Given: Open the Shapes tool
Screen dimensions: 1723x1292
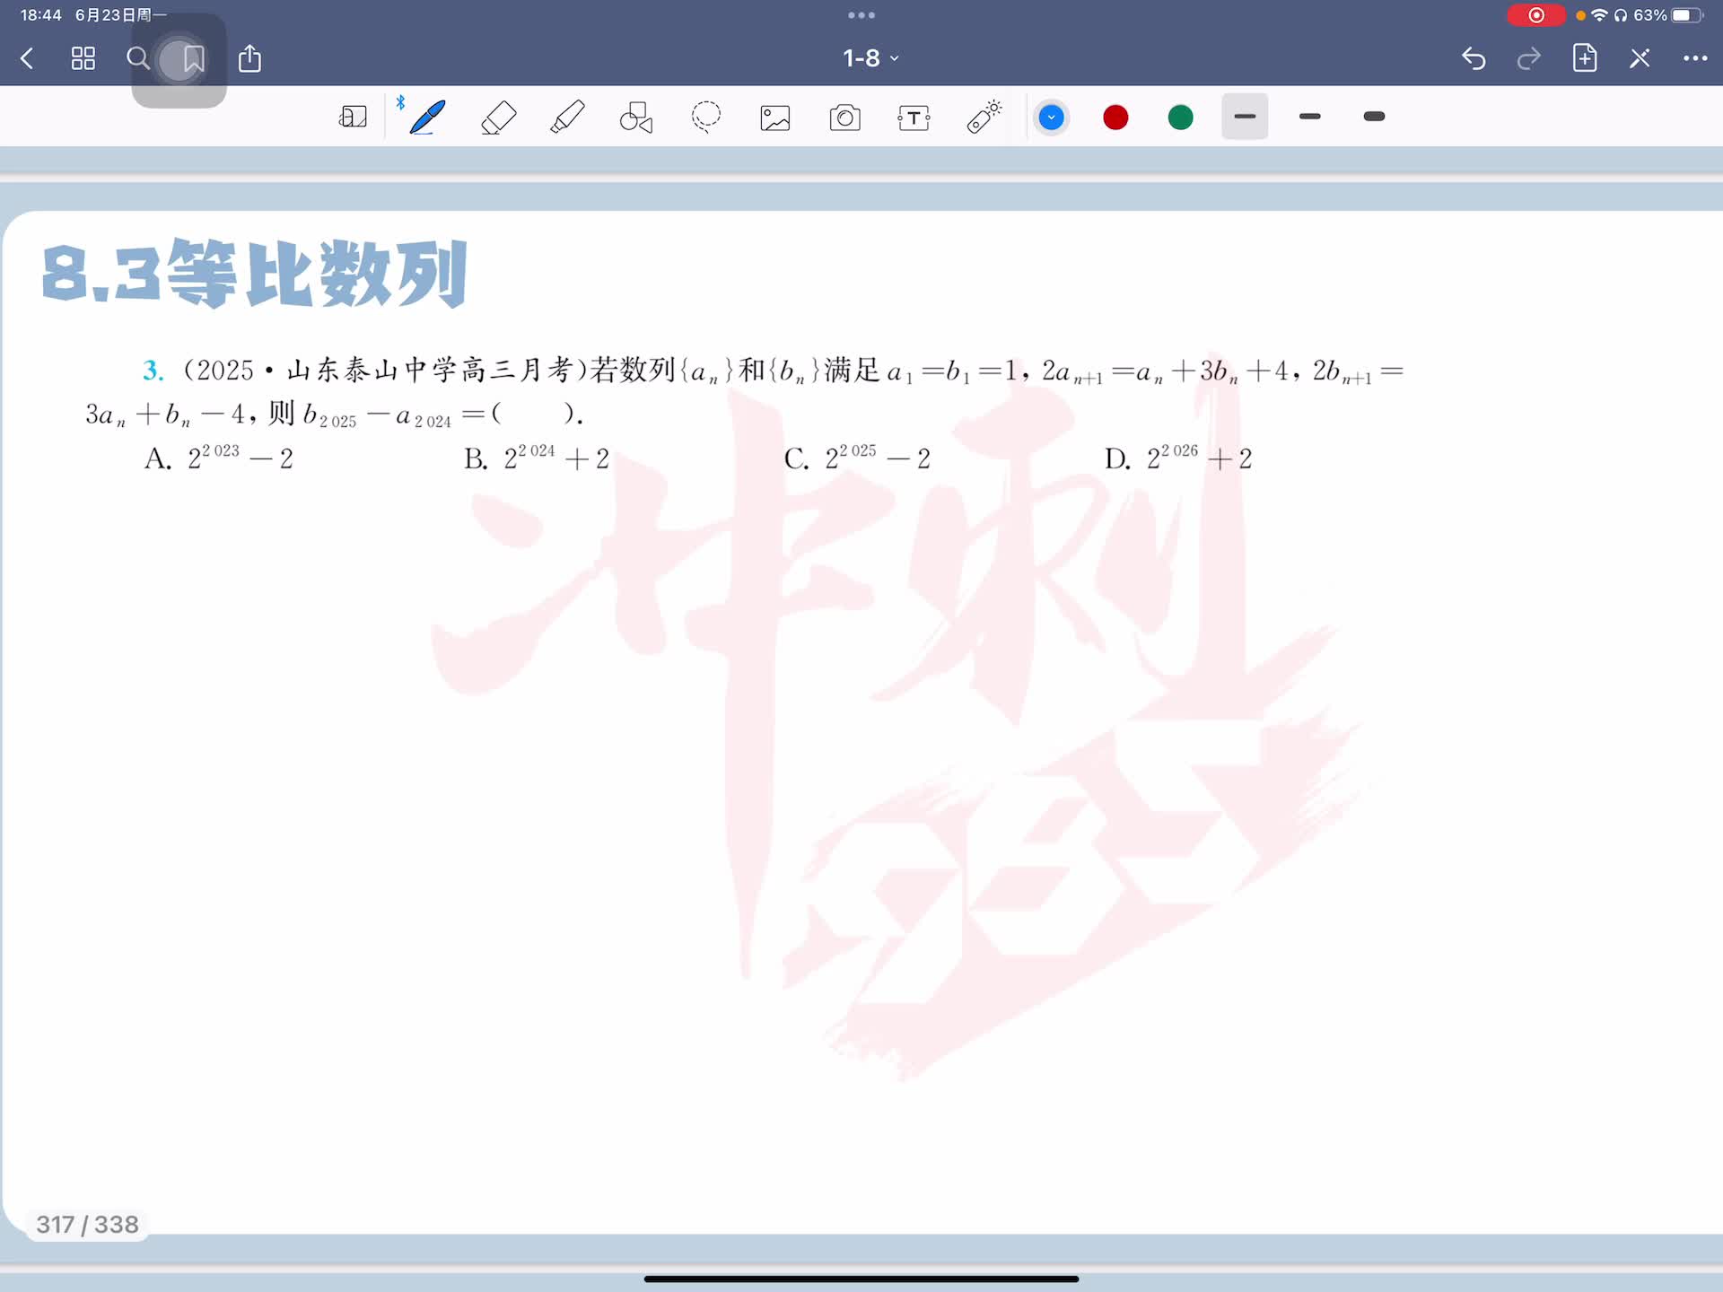Looking at the screenshot, I should tap(636, 118).
